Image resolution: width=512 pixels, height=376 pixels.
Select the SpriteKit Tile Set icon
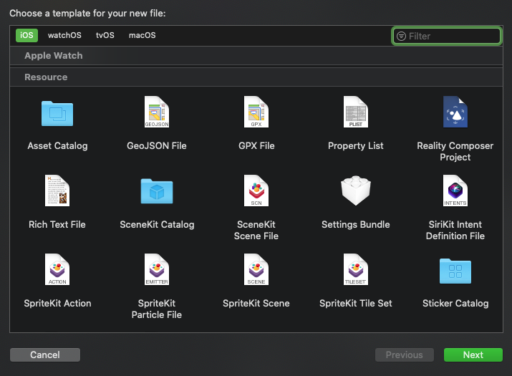pyautogui.click(x=356, y=269)
